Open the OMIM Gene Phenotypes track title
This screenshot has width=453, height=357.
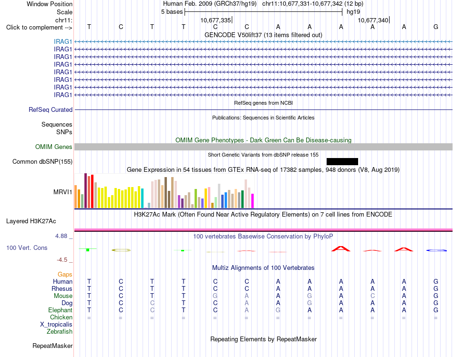(263, 140)
